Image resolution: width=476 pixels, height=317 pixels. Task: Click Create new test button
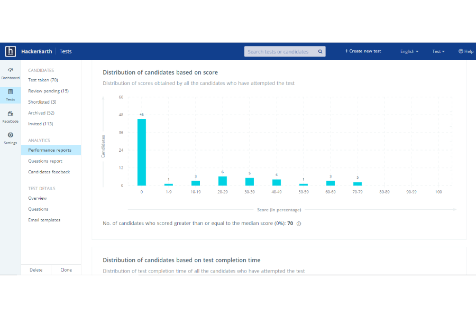pos(363,51)
